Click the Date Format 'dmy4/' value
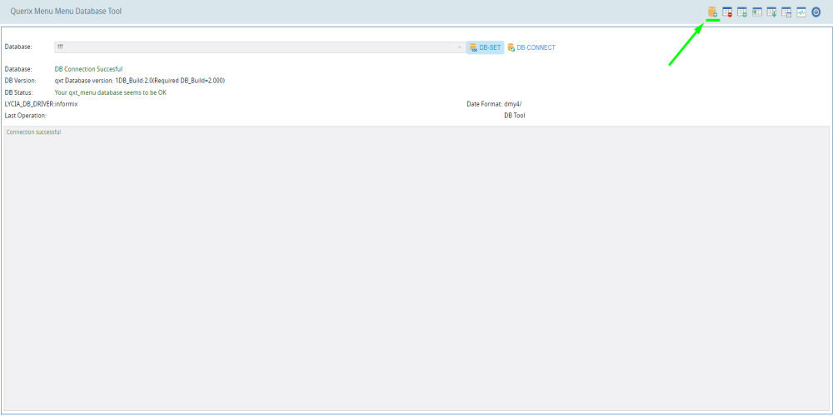The width and height of the screenshot is (833, 416). [512, 104]
